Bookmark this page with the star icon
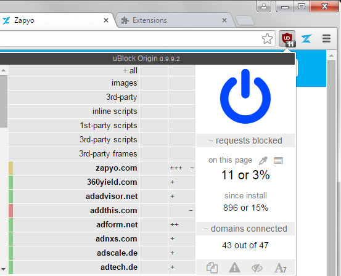This screenshot has width=341, height=276. pos(267,39)
